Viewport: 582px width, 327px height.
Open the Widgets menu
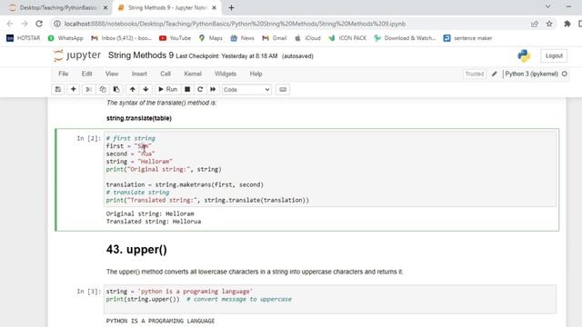[x=226, y=74]
